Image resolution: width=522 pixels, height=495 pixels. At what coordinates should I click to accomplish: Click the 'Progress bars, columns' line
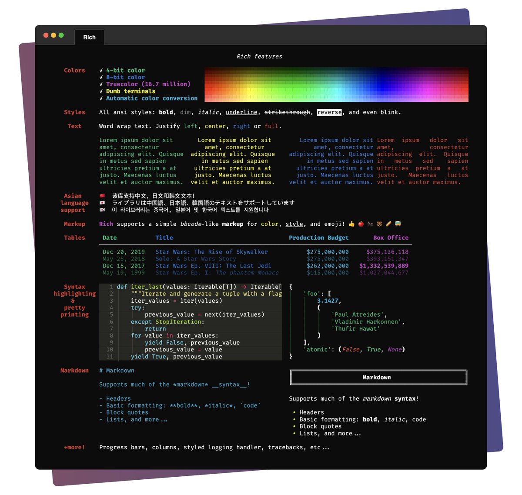(214, 447)
